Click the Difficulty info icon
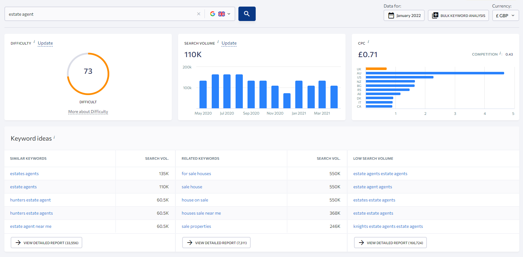Viewport: 523px width, 257px height. [x=34, y=42]
